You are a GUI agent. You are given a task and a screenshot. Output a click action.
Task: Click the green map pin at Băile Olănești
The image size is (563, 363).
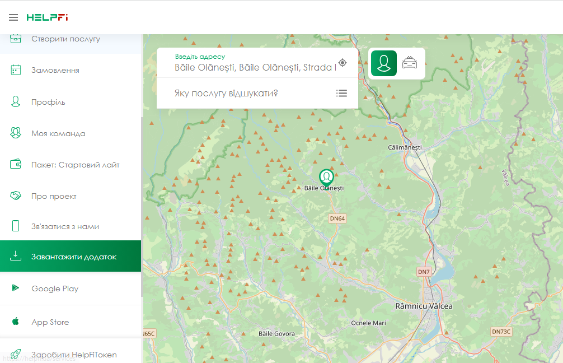click(326, 178)
